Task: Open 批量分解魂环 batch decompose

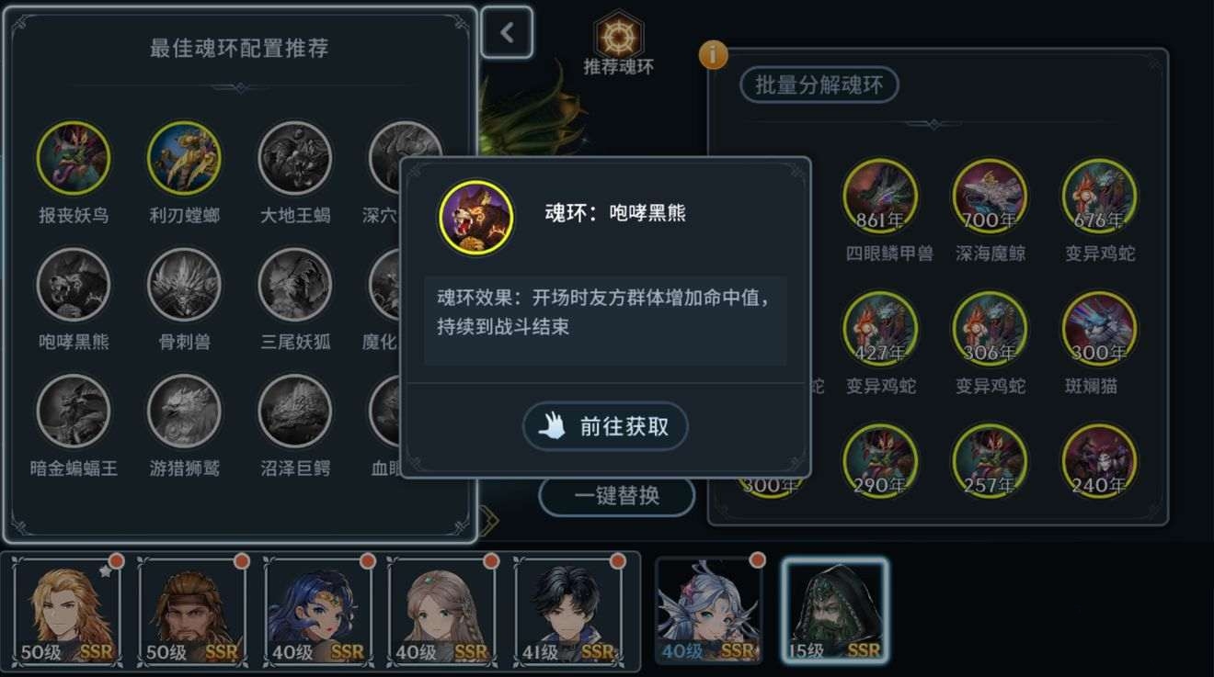Action: (x=819, y=85)
